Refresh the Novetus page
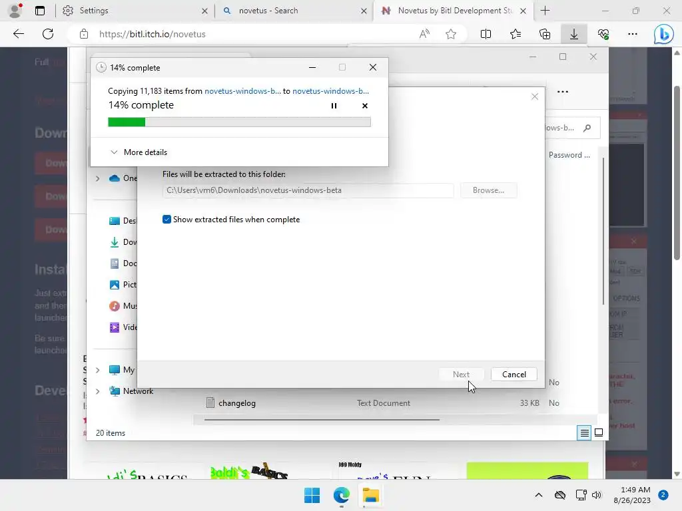 [x=48, y=34]
